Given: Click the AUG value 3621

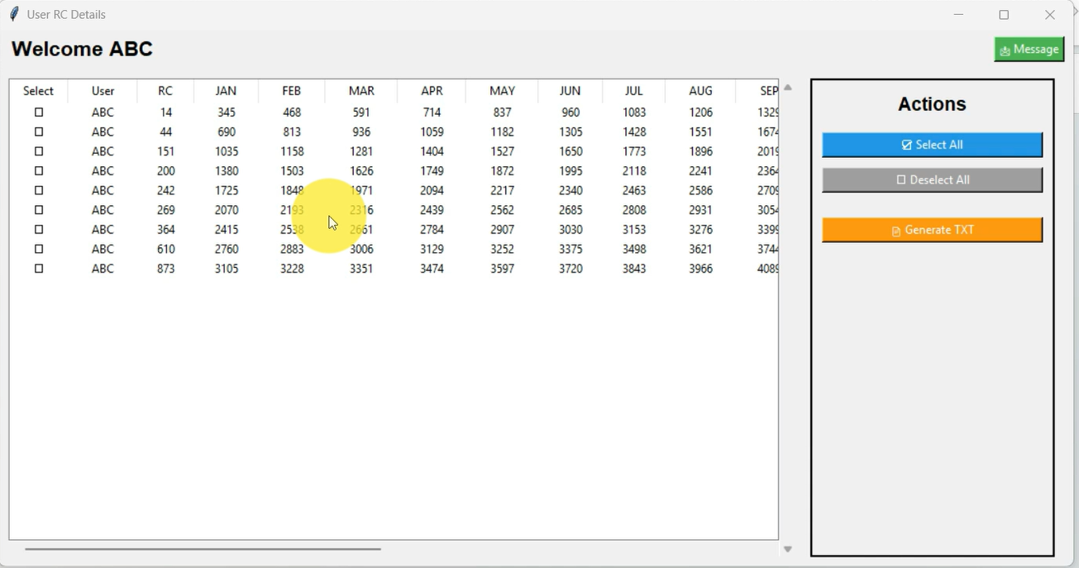Looking at the screenshot, I should pos(700,249).
